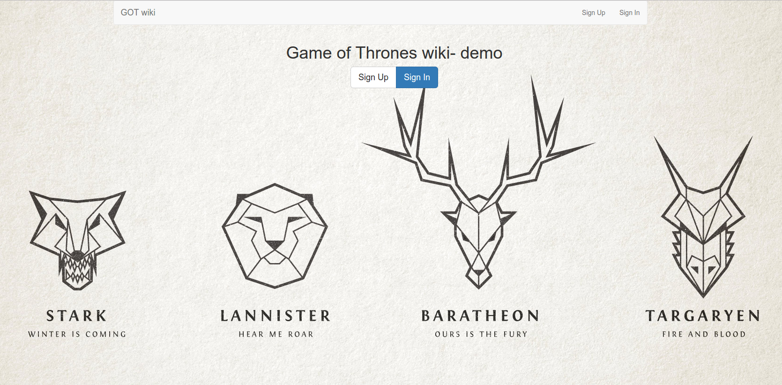Click the OURS IS THE FURY motto
Image resolution: width=782 pixels, height=385 pixels.
(x=481, y=334)
